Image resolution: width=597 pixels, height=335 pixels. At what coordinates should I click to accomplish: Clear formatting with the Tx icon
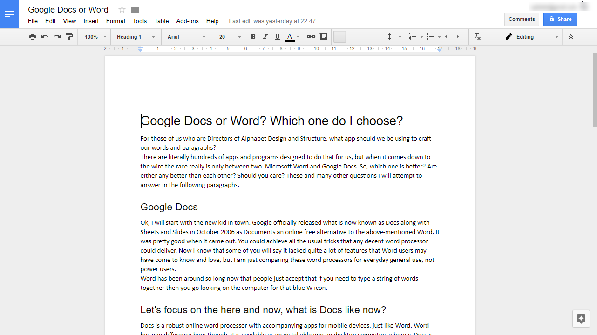[477, 37]
